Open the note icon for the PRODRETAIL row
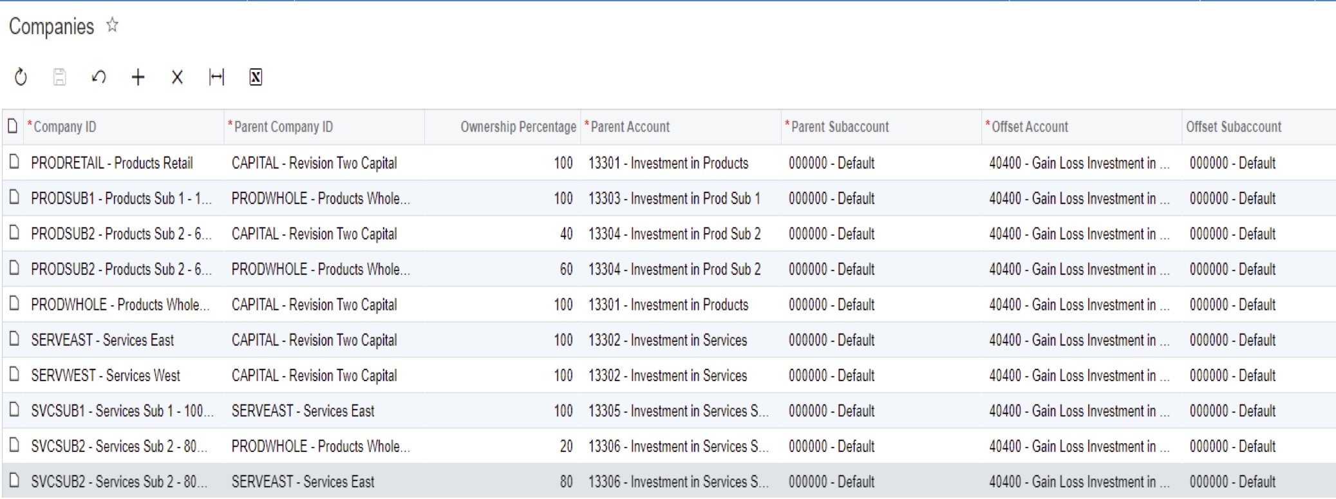The height and width of the screenshot is (499, 1336). coord(14,162)
